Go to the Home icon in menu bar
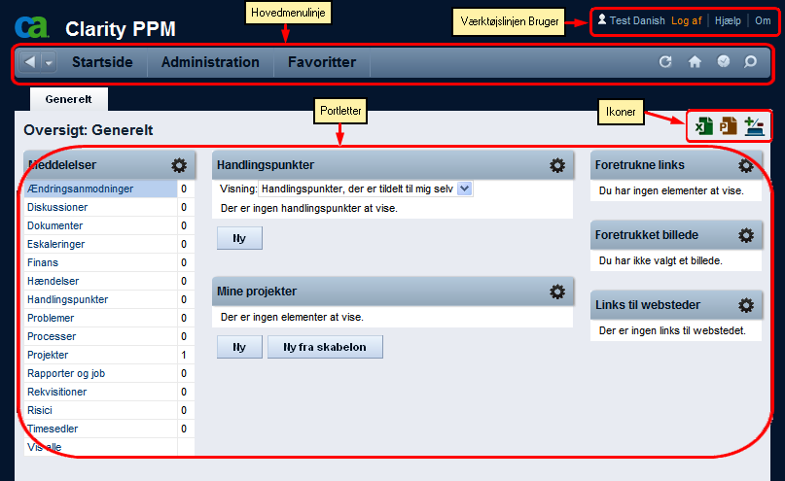Viewport: 785px width, 481px height. point(695,61)
